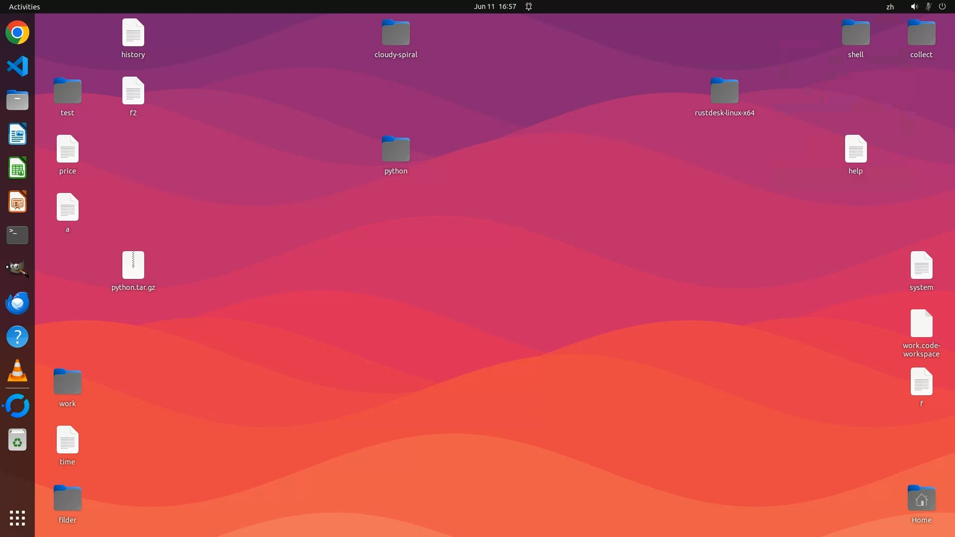Click the Activities menu in top bar

24,6
